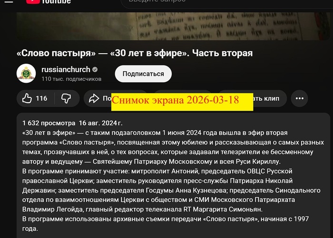
Task: Click the description paragraph starting 'В программе принимают участие'
Action: [171, 190]
